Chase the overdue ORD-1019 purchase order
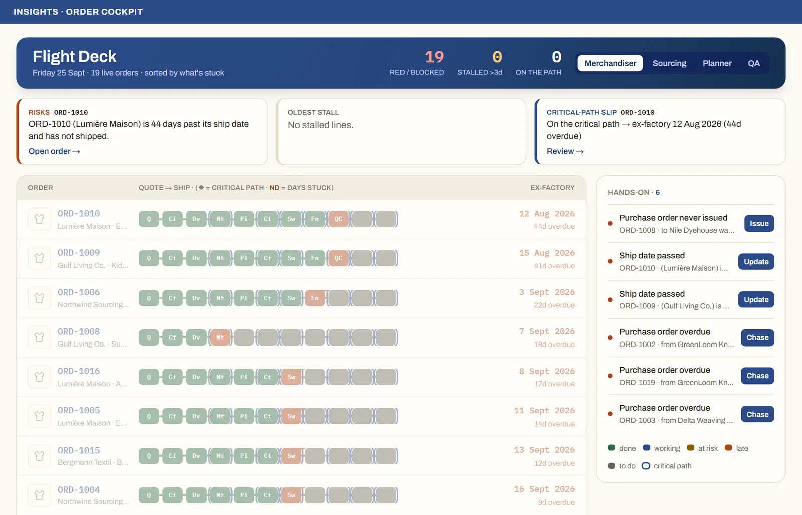 757,376
